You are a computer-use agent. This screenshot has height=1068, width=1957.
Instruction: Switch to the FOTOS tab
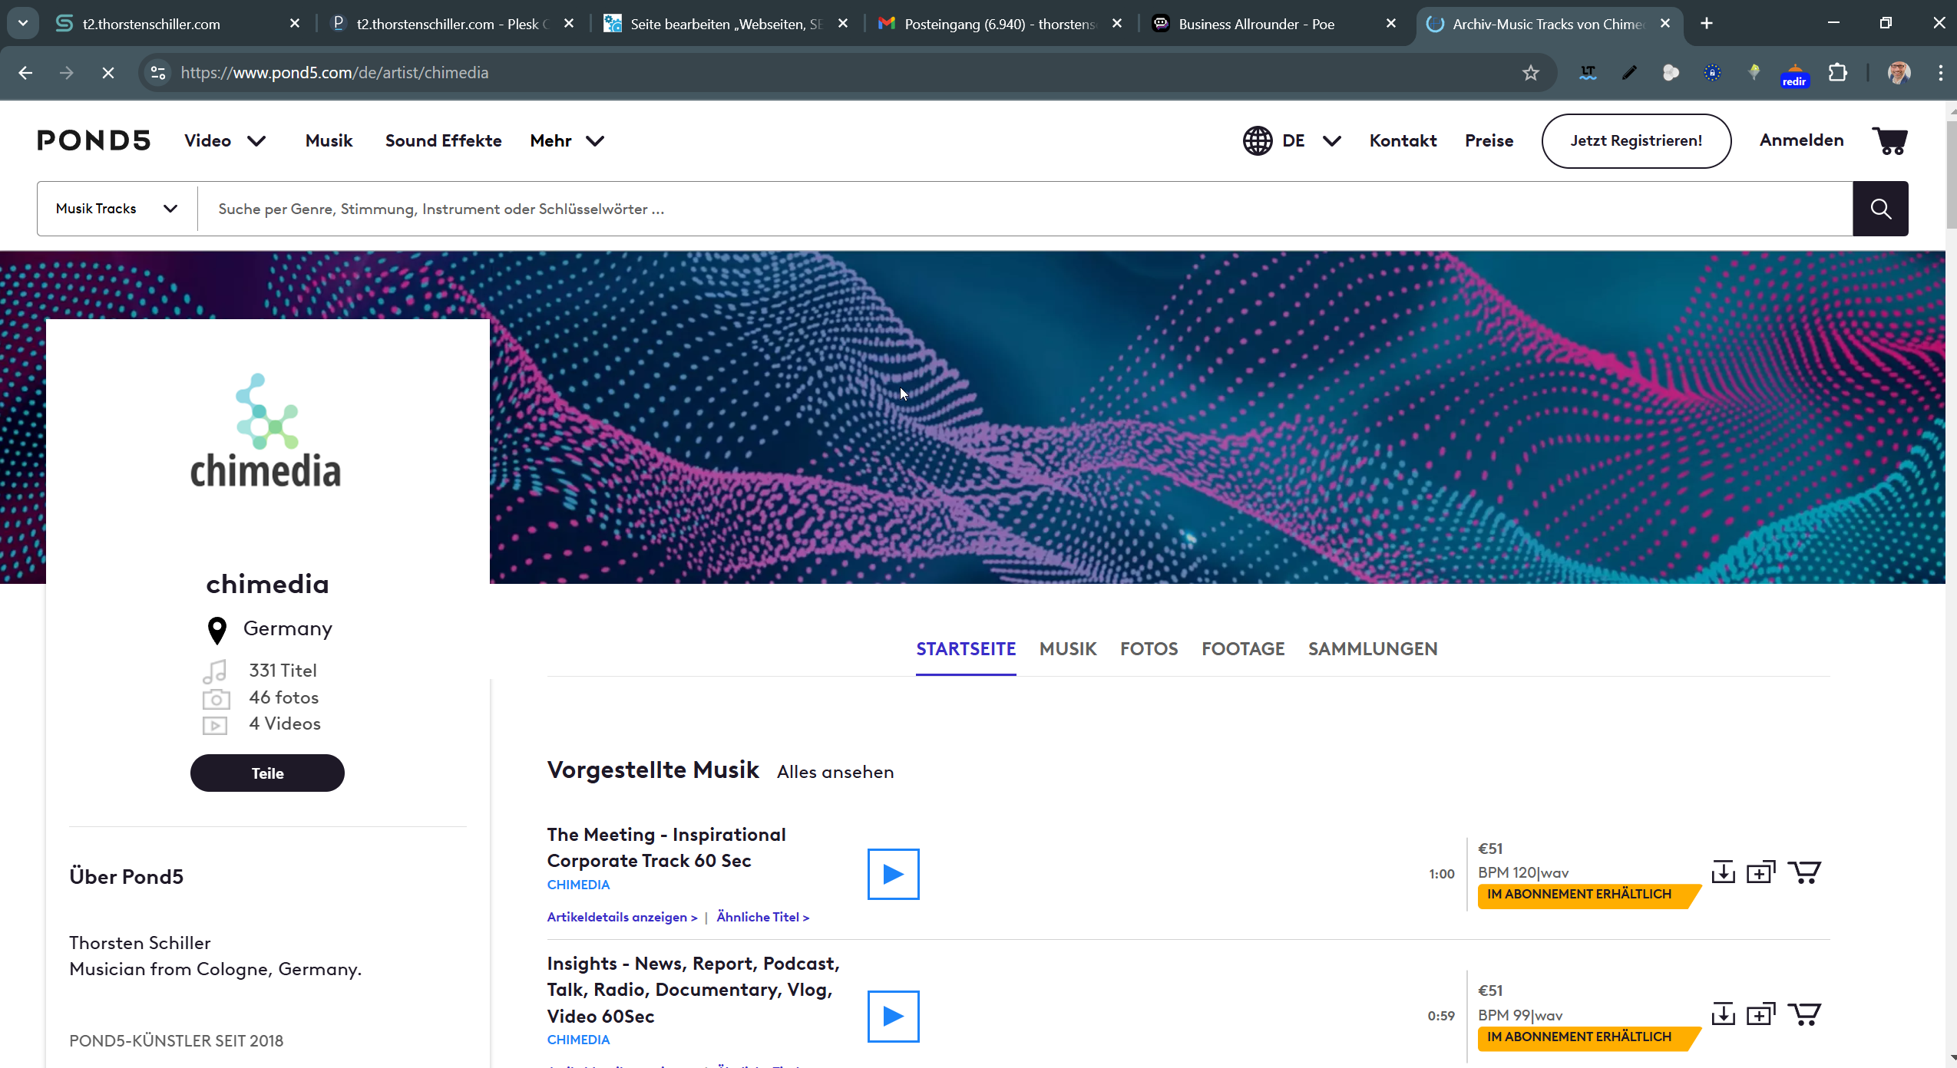click(1149, 649)
